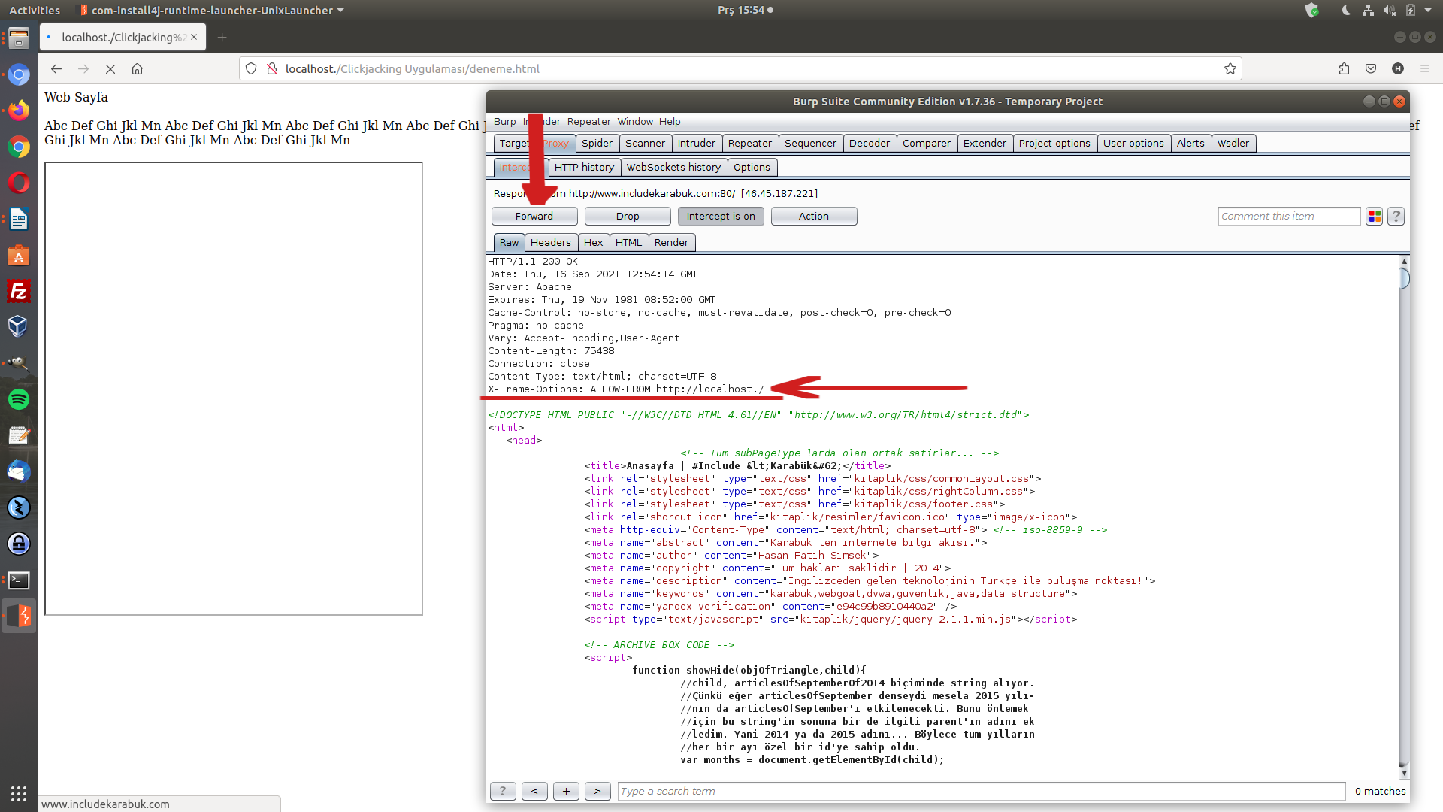Select the Burp Suite icon in the dock

pyautogui.click(x=19, y=616)
